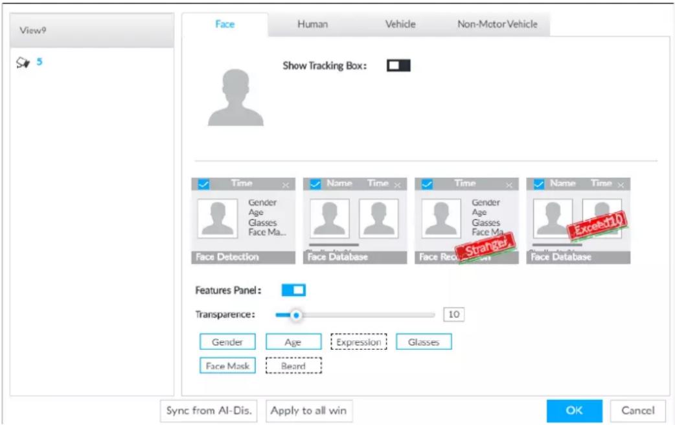Open the Non-Motor Vehicle tab
The image size is (675, 425).
498,24
